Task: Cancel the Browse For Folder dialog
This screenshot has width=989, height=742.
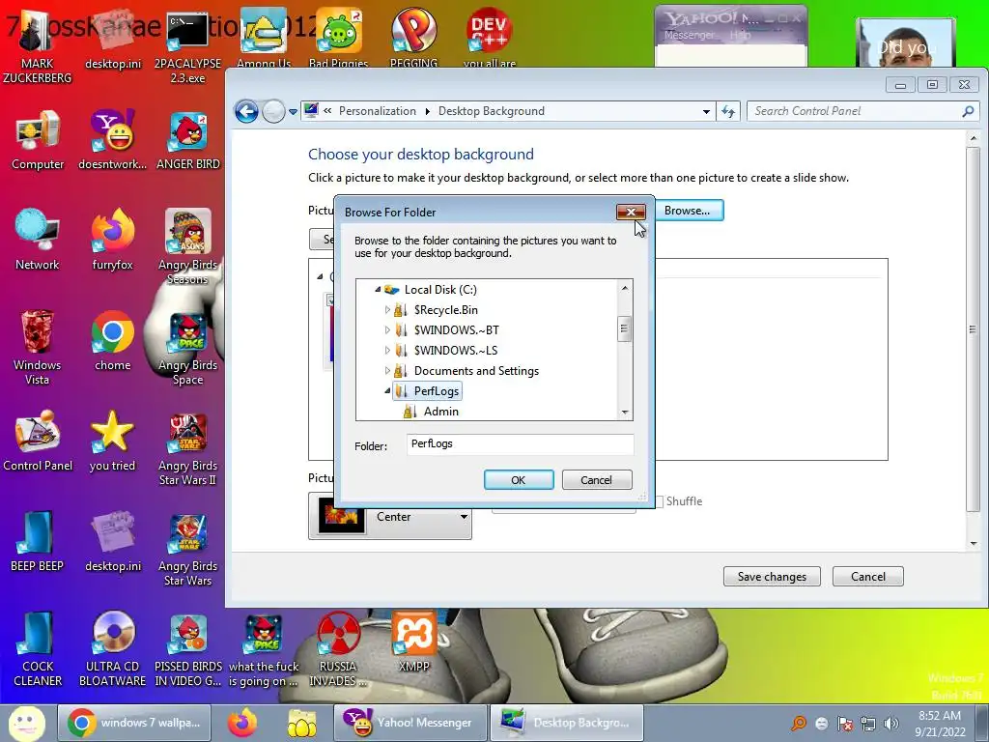Action: [x=596, y=479]
